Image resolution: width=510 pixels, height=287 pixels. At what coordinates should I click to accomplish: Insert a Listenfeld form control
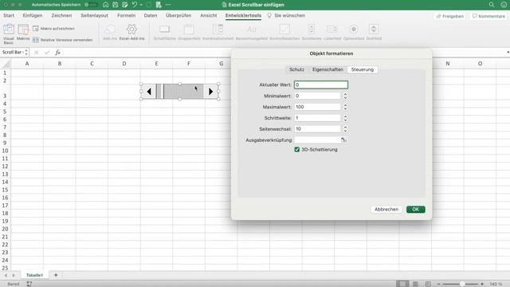point(332,33)
